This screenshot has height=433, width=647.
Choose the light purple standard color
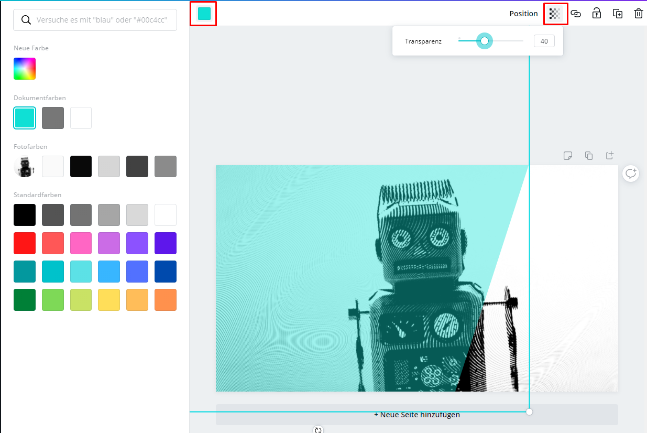point(109,243)
